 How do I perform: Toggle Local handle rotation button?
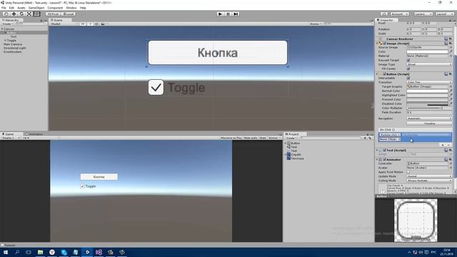(69, 14)
